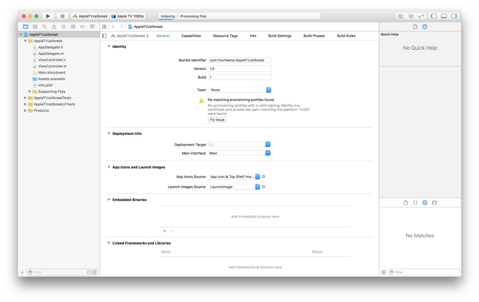Switch to the Assistant editor
Screen dimensions: 479x302
pos(411,16)
